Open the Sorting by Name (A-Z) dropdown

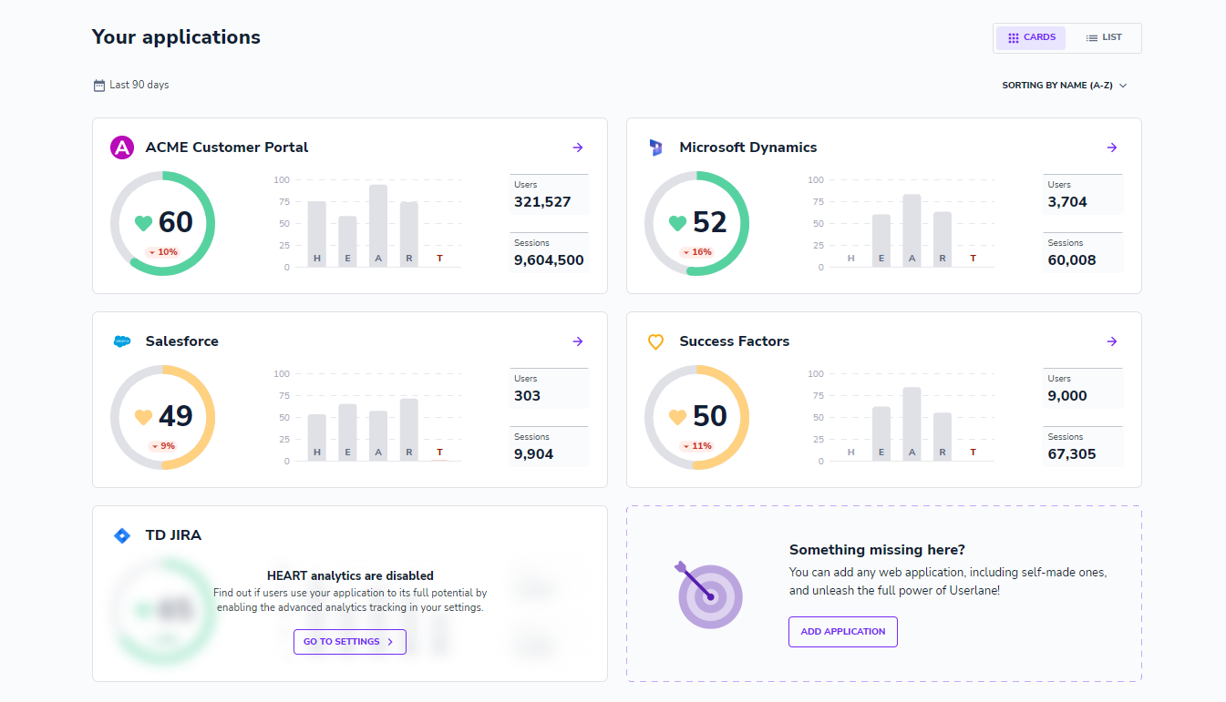(x=1065, y=86)
